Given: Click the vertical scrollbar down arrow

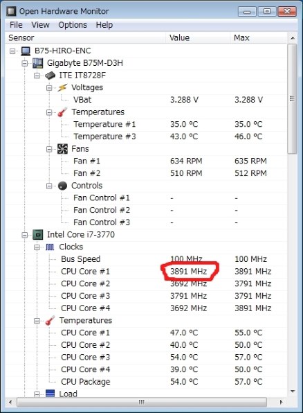Looking at the screenshot, I should [293, 392].
